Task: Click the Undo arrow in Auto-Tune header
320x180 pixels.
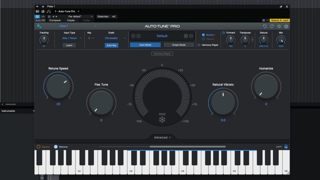Action: coord(265,26)
